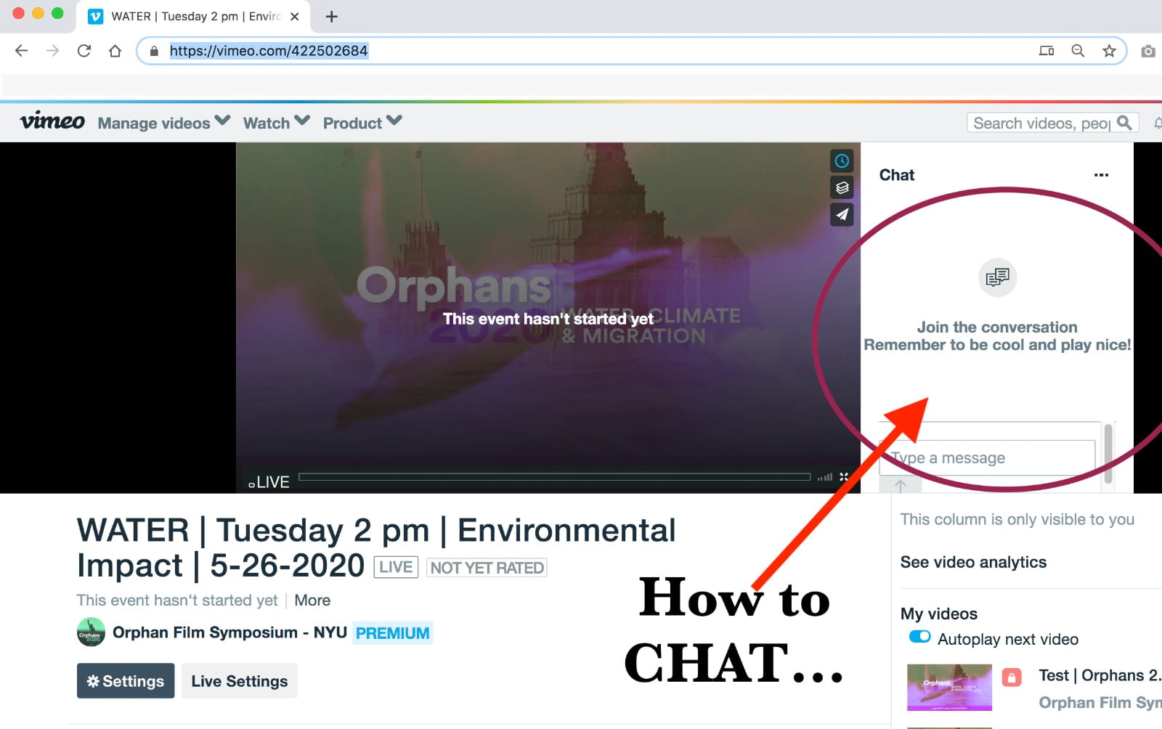This screenshot has width=1162, height=729.
Task: Bookmark this page with the star icon
Action: coord(1109,51)
